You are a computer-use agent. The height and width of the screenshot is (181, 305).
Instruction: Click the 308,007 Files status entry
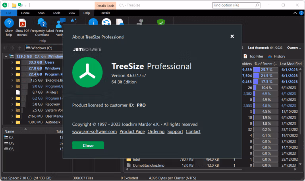click(x=83, y=178)
